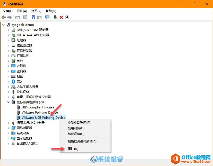Open the 查看(V) menu
This screenshot has height=166, width=213.
pos(36,11)
